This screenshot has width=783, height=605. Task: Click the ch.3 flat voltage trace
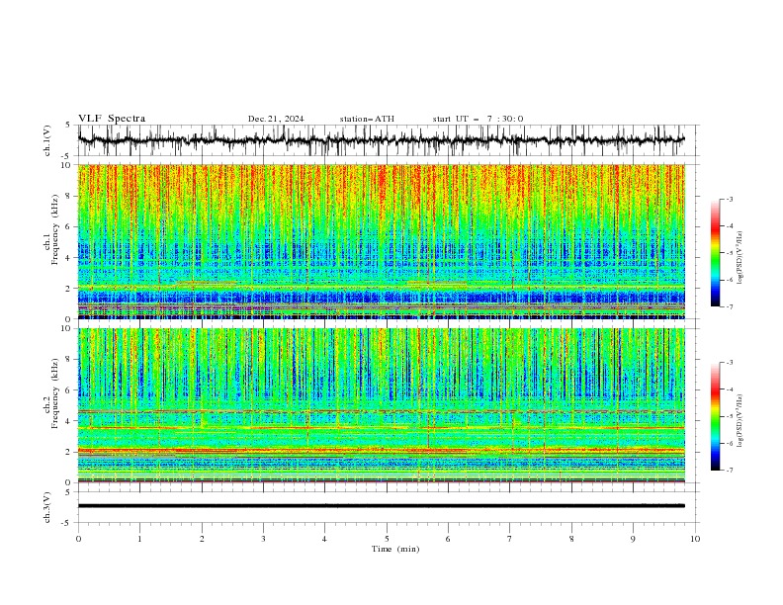[381, 506]
